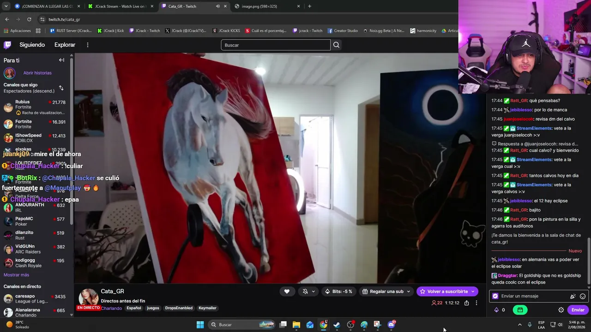Open Steam from the taskbar

pyautogui.click(x=337, y=325)
